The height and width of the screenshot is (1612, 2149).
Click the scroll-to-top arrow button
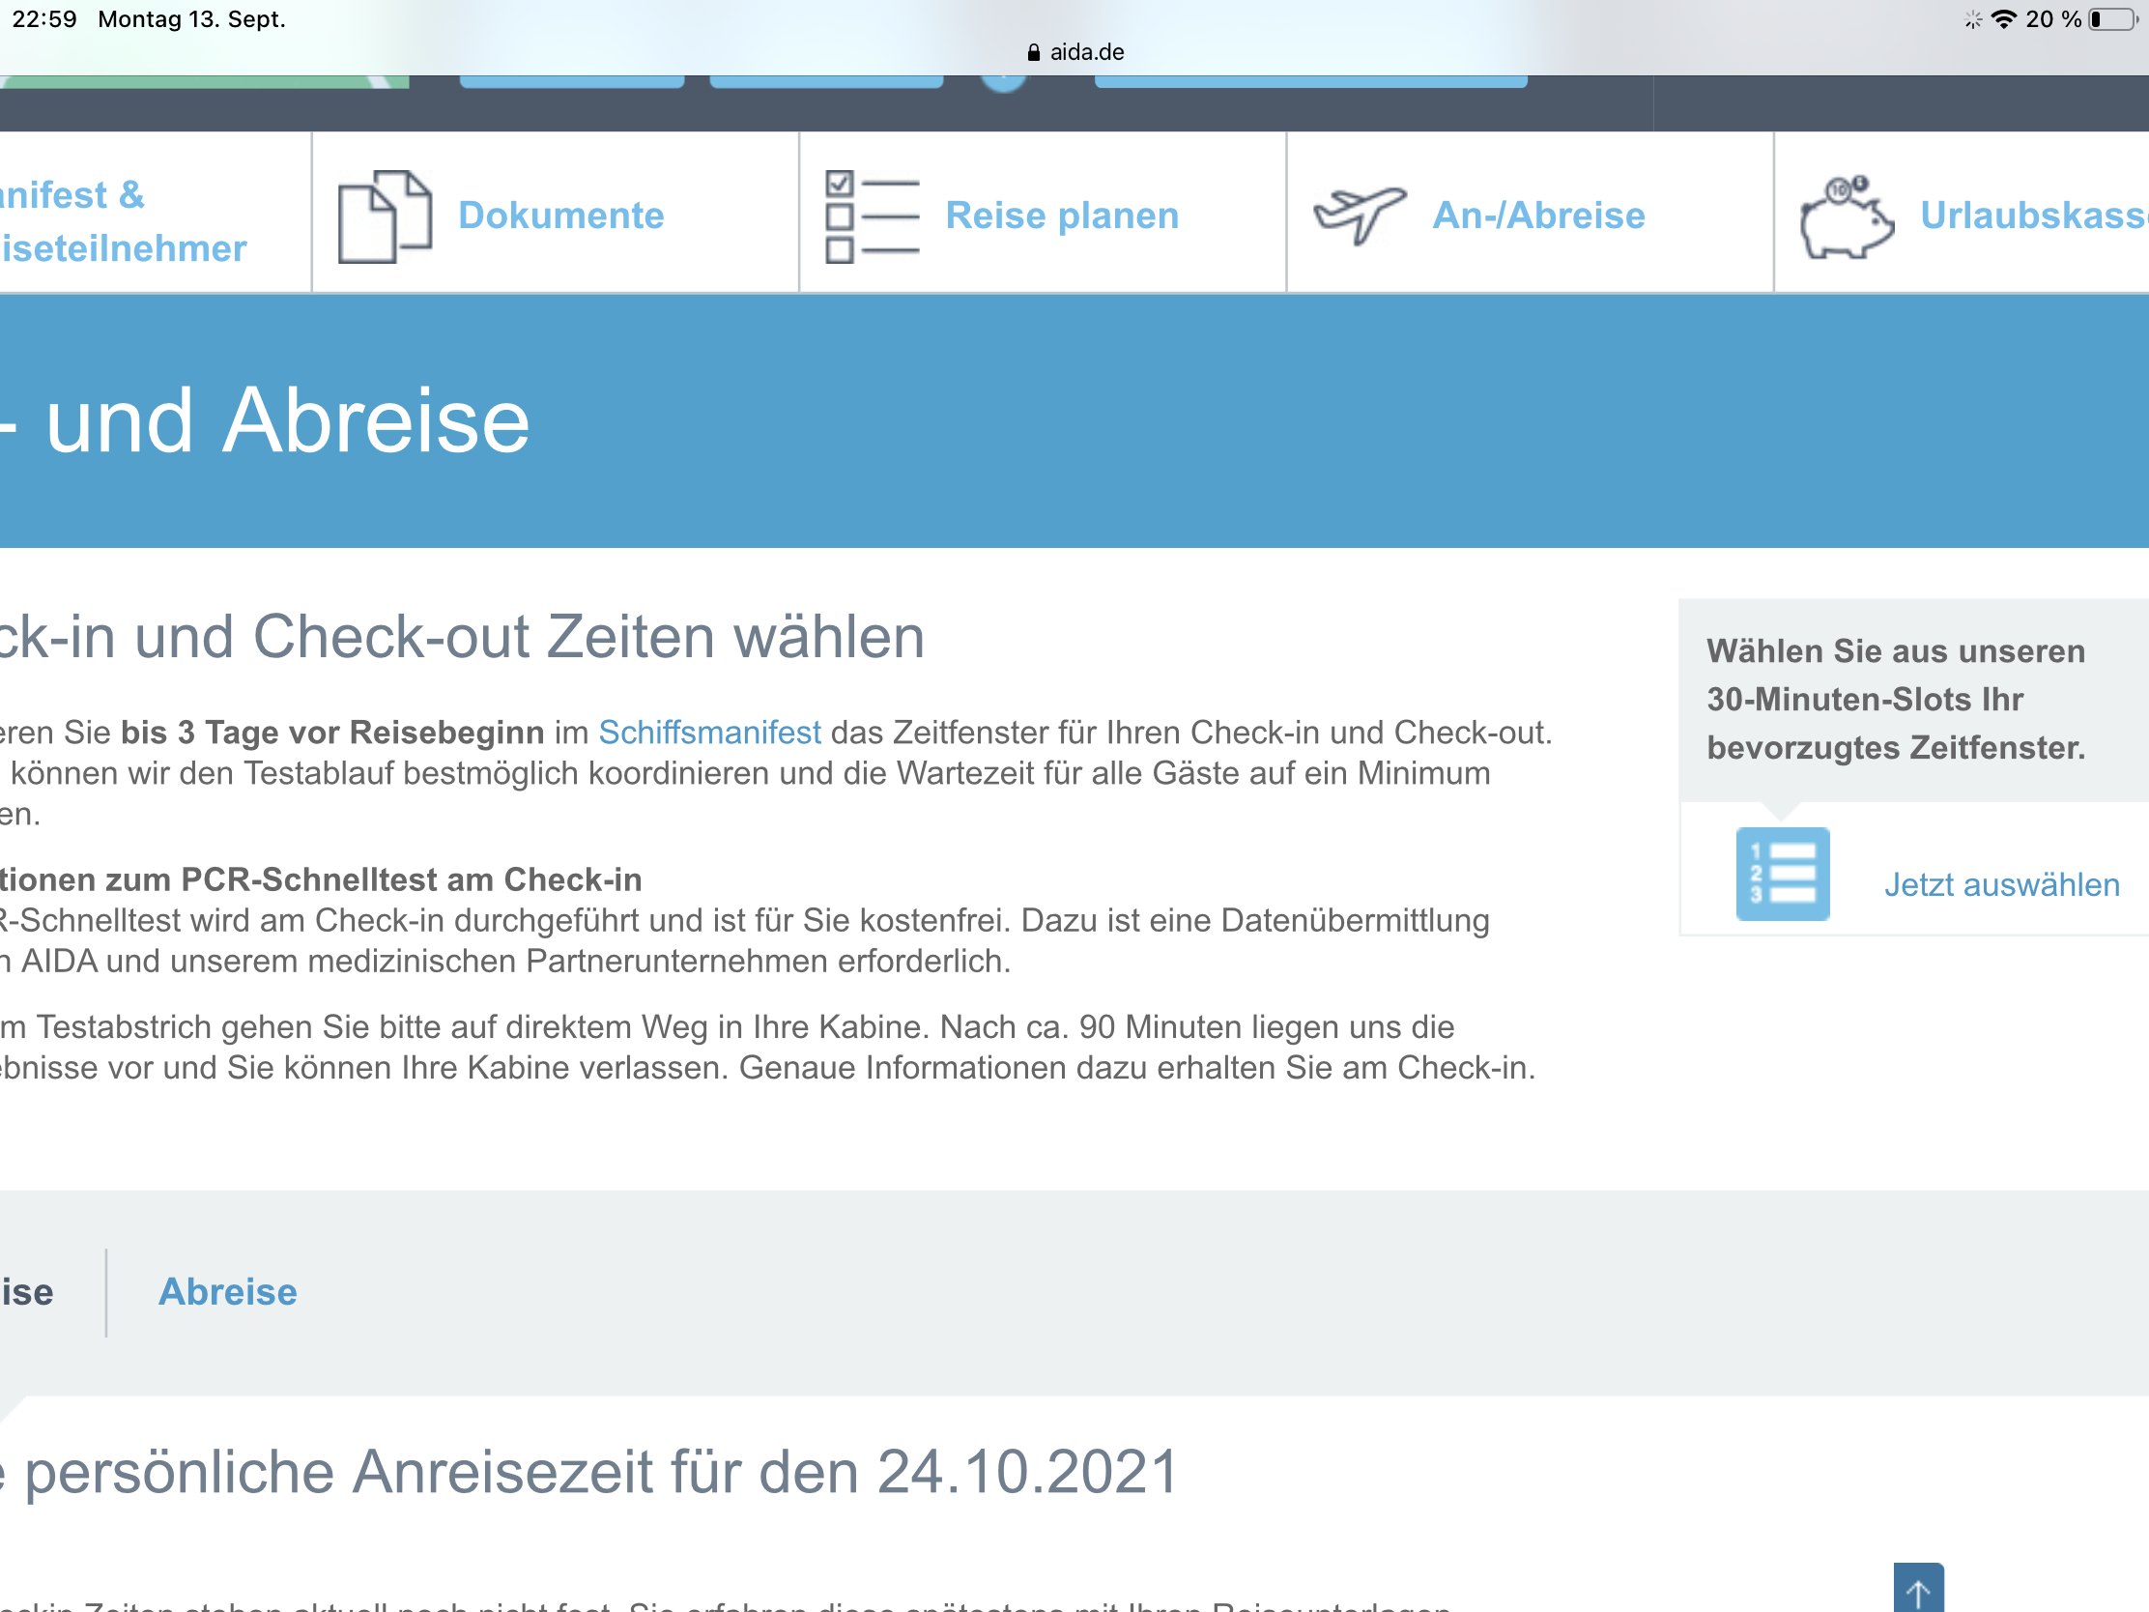(1918, 1590)
